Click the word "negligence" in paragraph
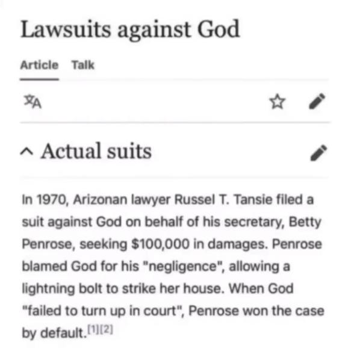This screenshot has height=348, width=348. (183, 267)
